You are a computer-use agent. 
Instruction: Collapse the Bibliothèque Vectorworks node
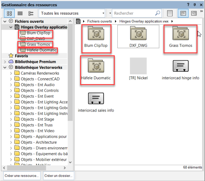point(5,67)
